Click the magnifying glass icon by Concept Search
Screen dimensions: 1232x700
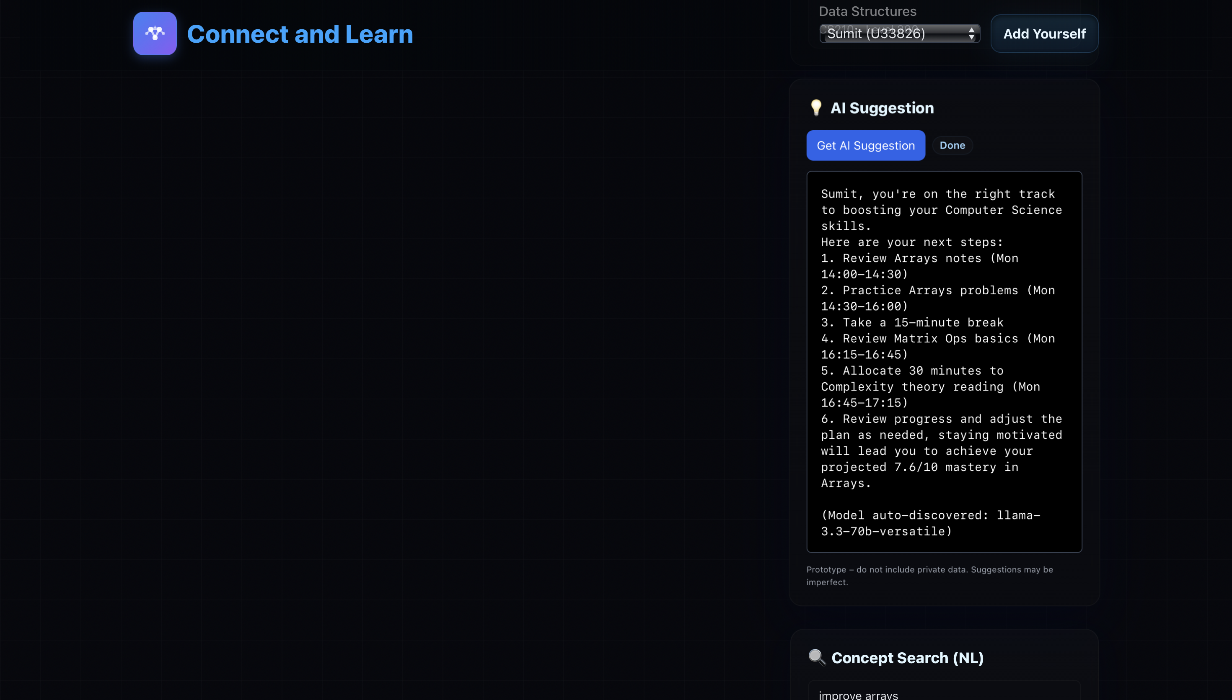(x=817, y=657)
